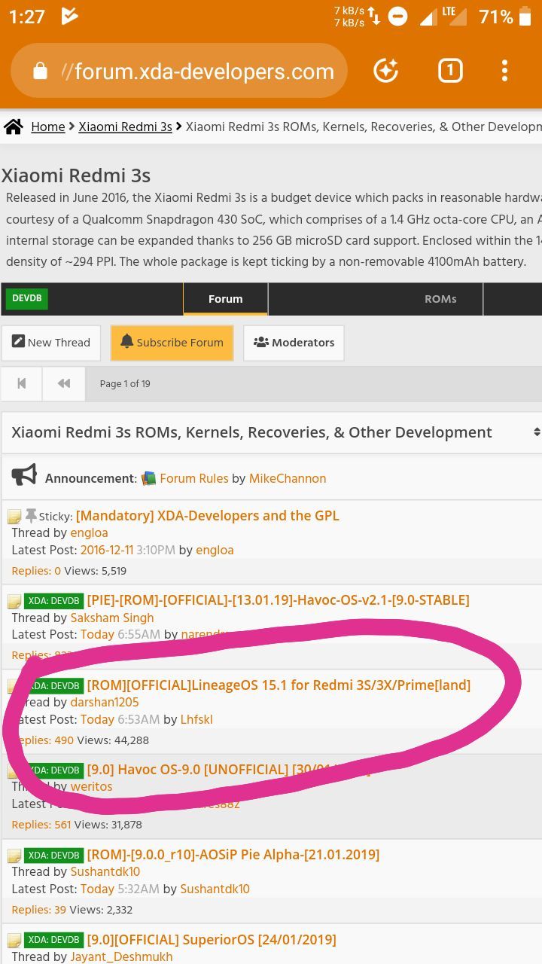Image resolution: width=542 pixels, height=964 pixels.
Task: Open the Havoc-OS-v2.1 9.0-STABLE thread
Action: click(x=278, y=600)
